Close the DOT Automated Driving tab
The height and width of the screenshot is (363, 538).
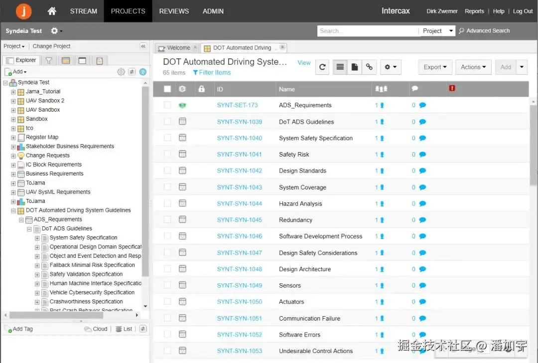(282, 47)
